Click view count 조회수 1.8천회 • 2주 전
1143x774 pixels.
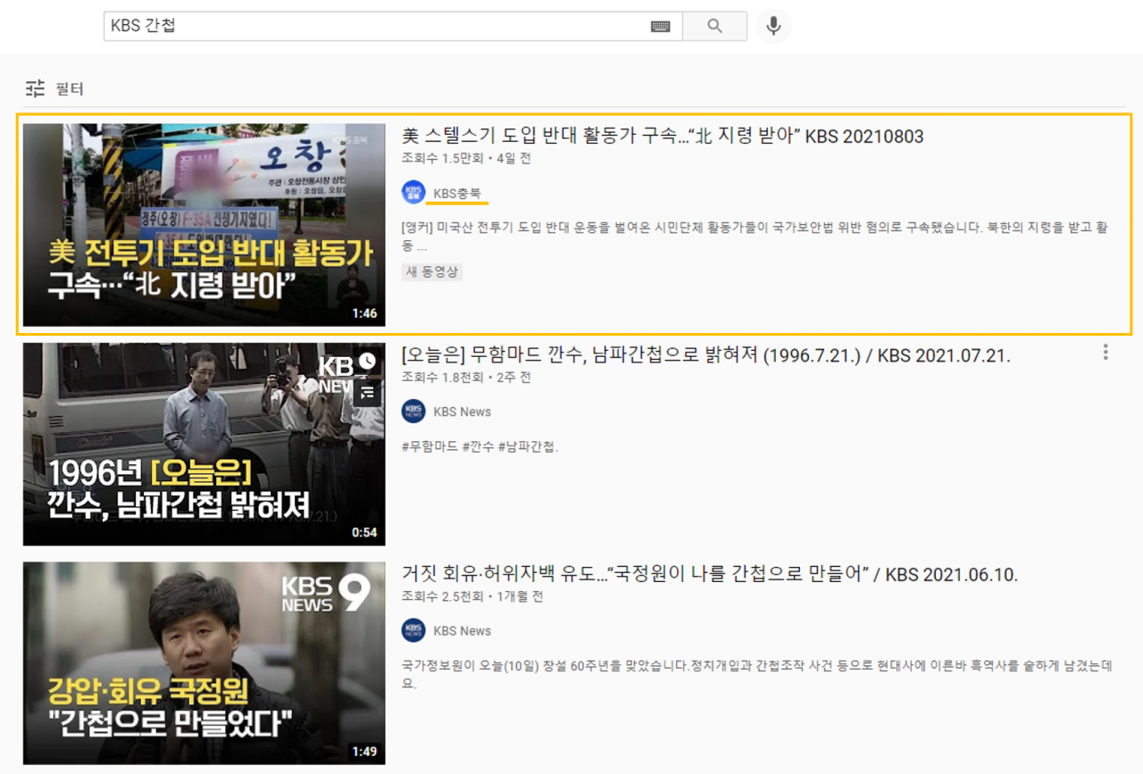click(x=466, y=378)
